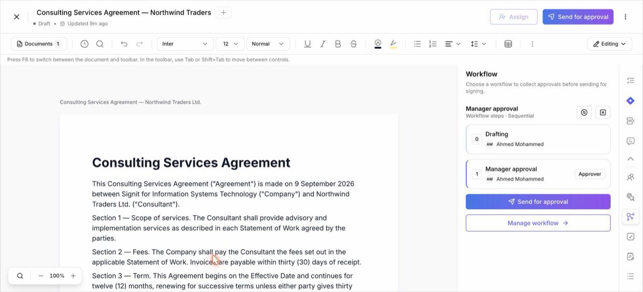Open the line spacing dropdown
This screenshot has height=292, width=643.
(x=478, y=44)
